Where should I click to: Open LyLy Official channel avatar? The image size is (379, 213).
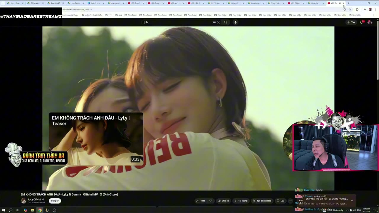[x=24, y=201]
